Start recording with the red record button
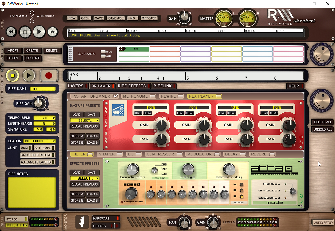This screenshot has height=231, width=335. pos(49,76)
